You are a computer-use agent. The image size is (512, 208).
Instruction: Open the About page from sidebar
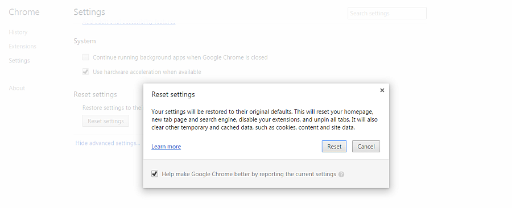tap(17, 88)
